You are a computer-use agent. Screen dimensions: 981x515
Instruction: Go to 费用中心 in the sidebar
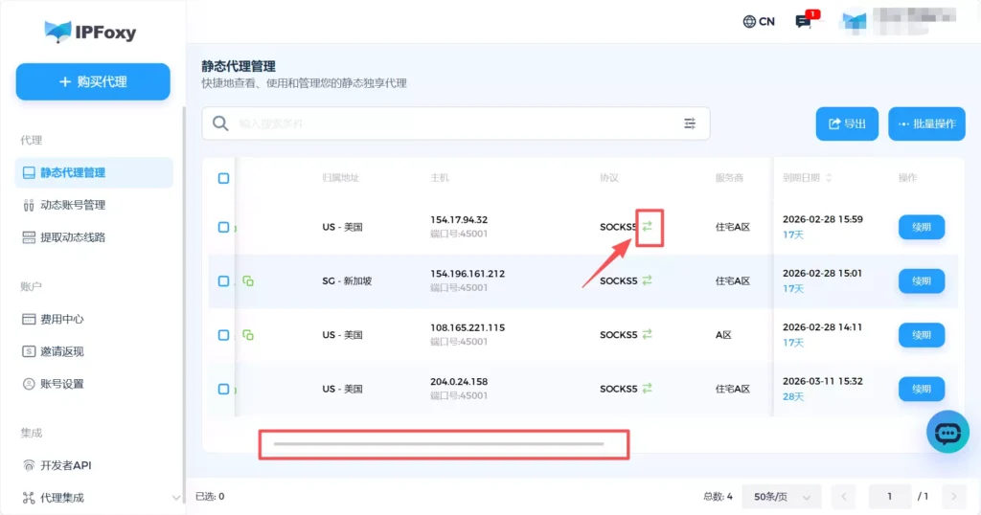click(x=62, y=319)
